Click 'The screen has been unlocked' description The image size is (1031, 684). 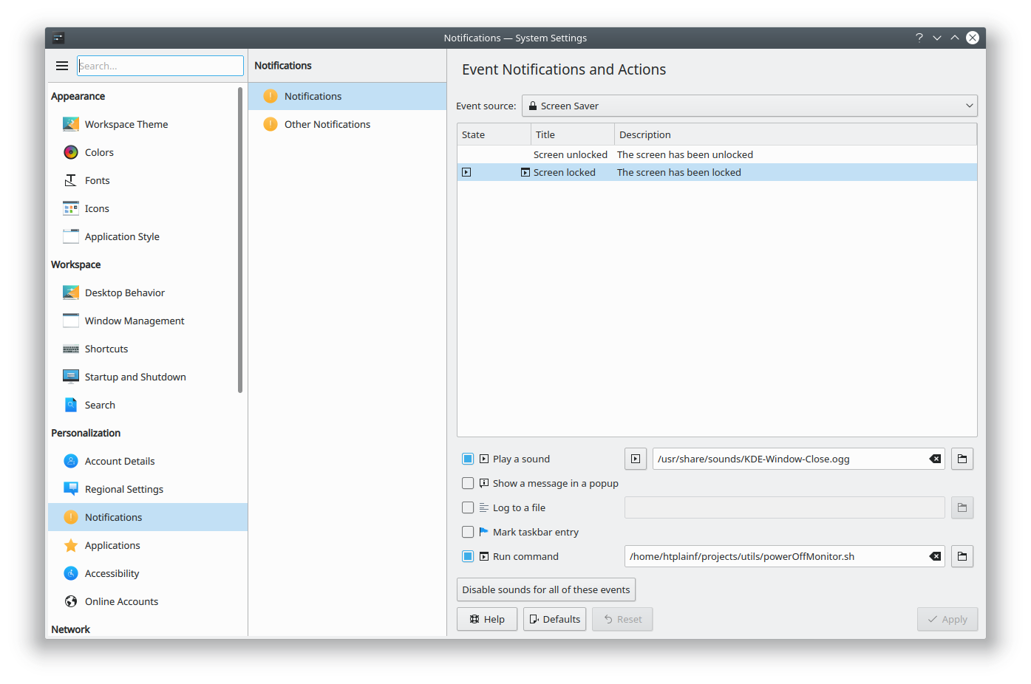[685, 154]
